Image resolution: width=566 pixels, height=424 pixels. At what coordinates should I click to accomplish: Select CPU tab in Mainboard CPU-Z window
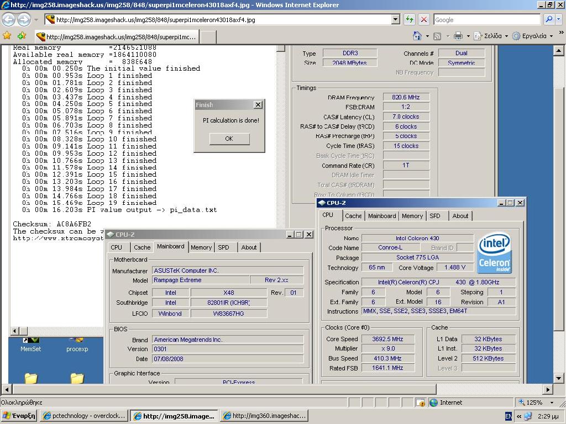pyautogui.click(x=116, y=247)
